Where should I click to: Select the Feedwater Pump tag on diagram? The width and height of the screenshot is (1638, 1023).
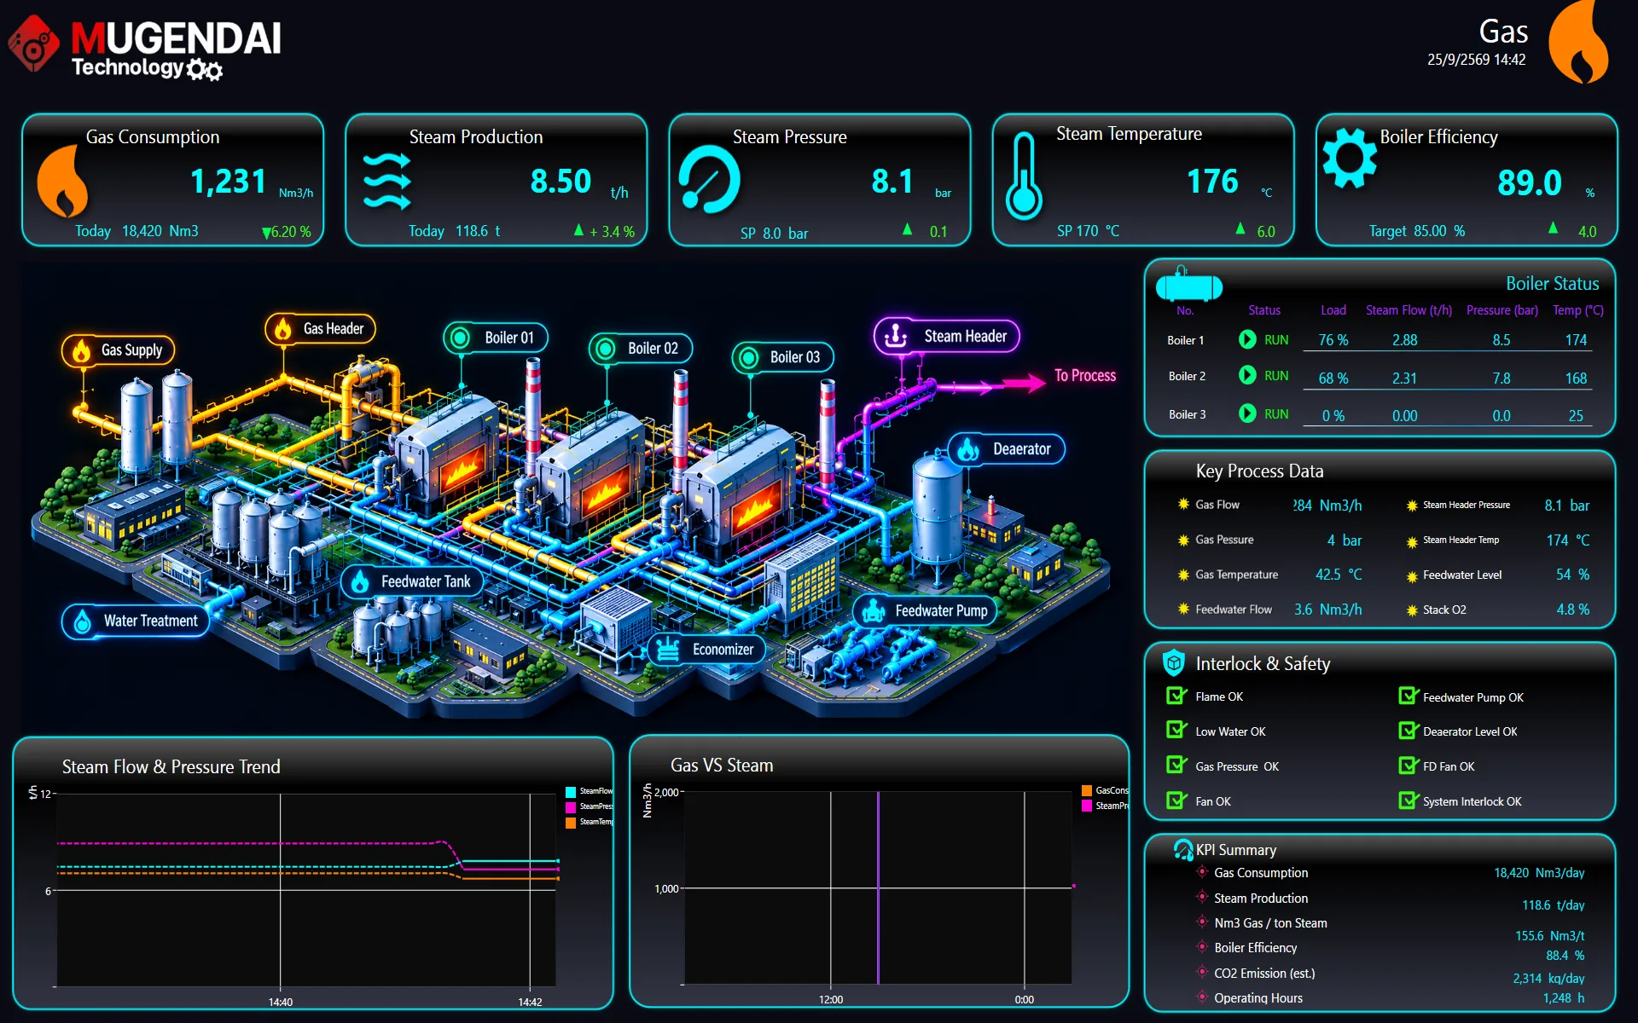(x=925, y=610)
